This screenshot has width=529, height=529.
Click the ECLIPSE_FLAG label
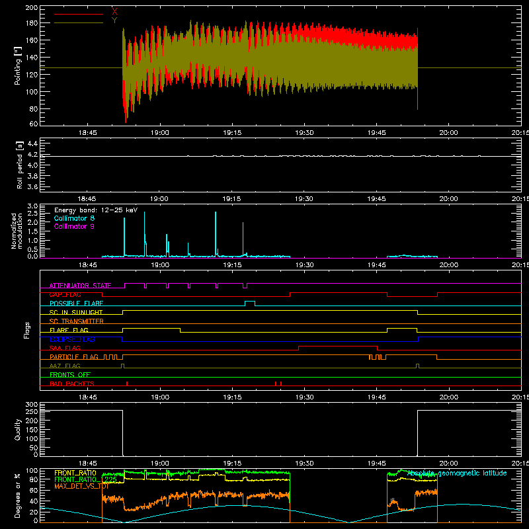coord(72,339)
